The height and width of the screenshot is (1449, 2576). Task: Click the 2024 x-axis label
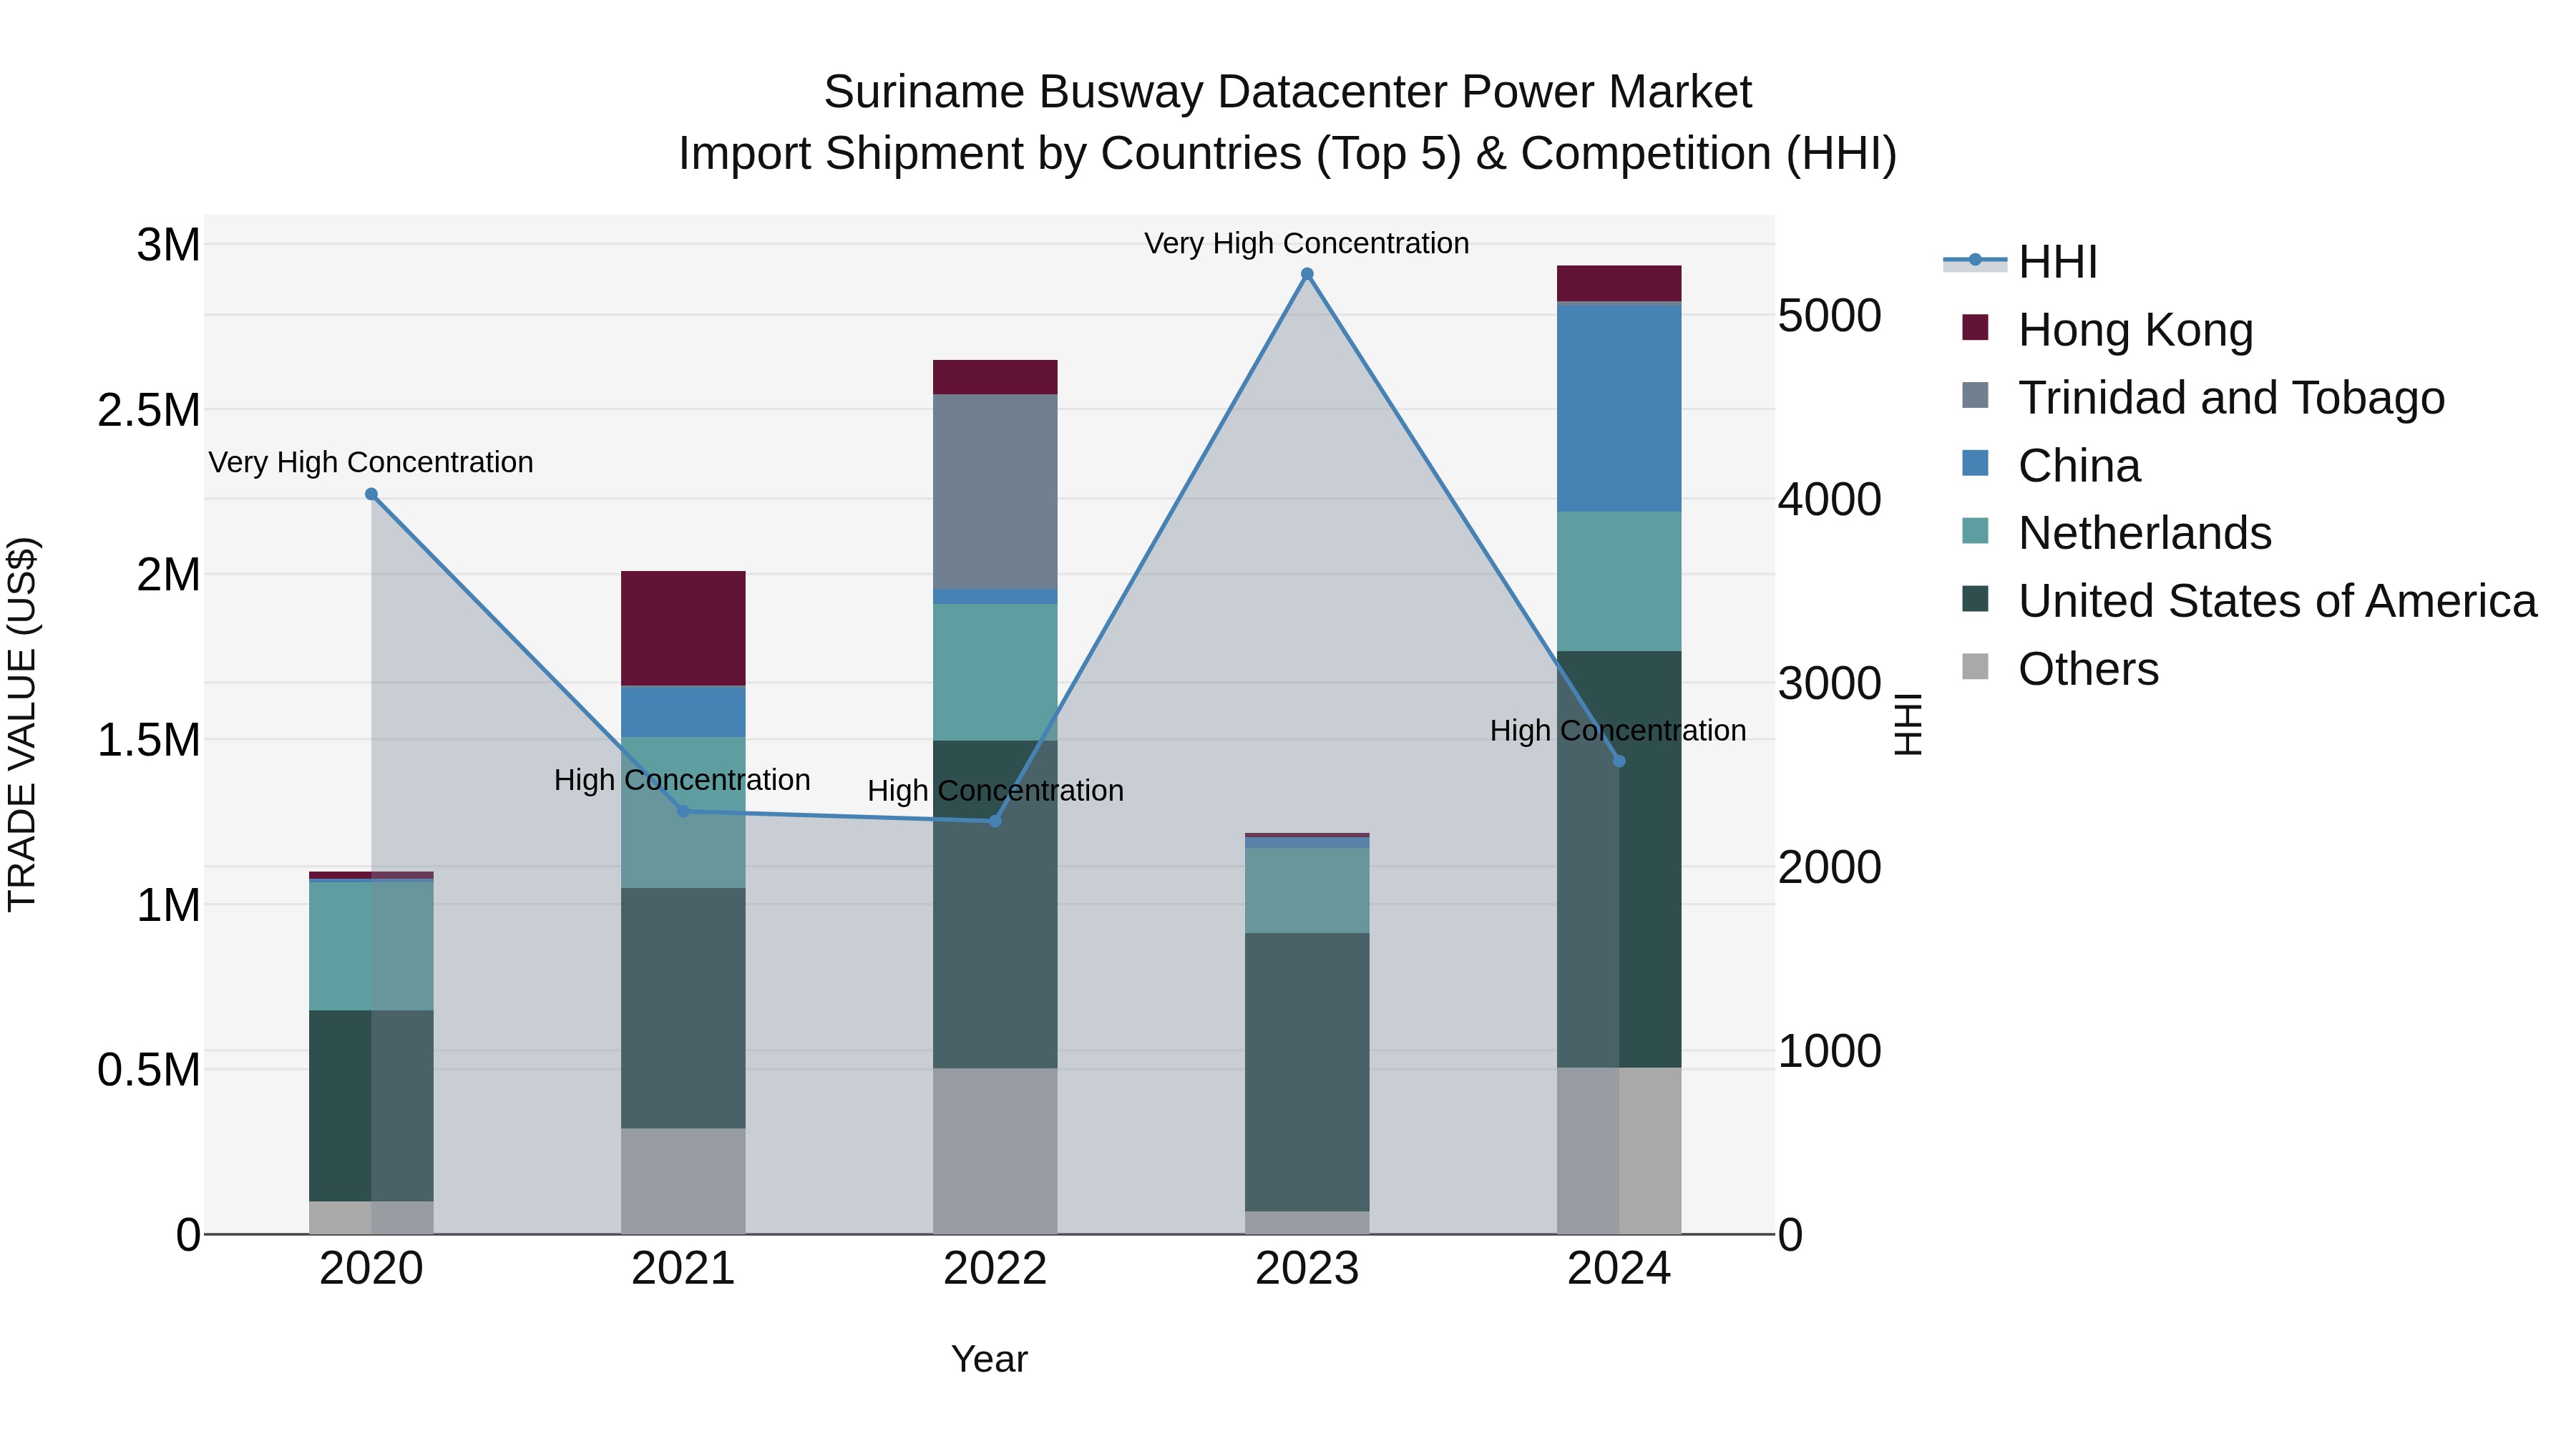pos(1619,1269)
